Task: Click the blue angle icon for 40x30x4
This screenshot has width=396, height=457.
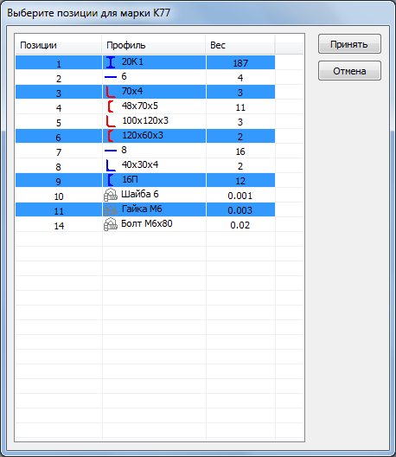Action: (111, 165)
